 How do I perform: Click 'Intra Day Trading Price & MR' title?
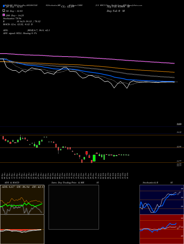pyautogui.click(x=68, y=183)
